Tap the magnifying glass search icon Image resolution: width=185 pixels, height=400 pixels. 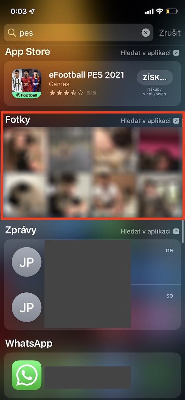click(12, 33)
